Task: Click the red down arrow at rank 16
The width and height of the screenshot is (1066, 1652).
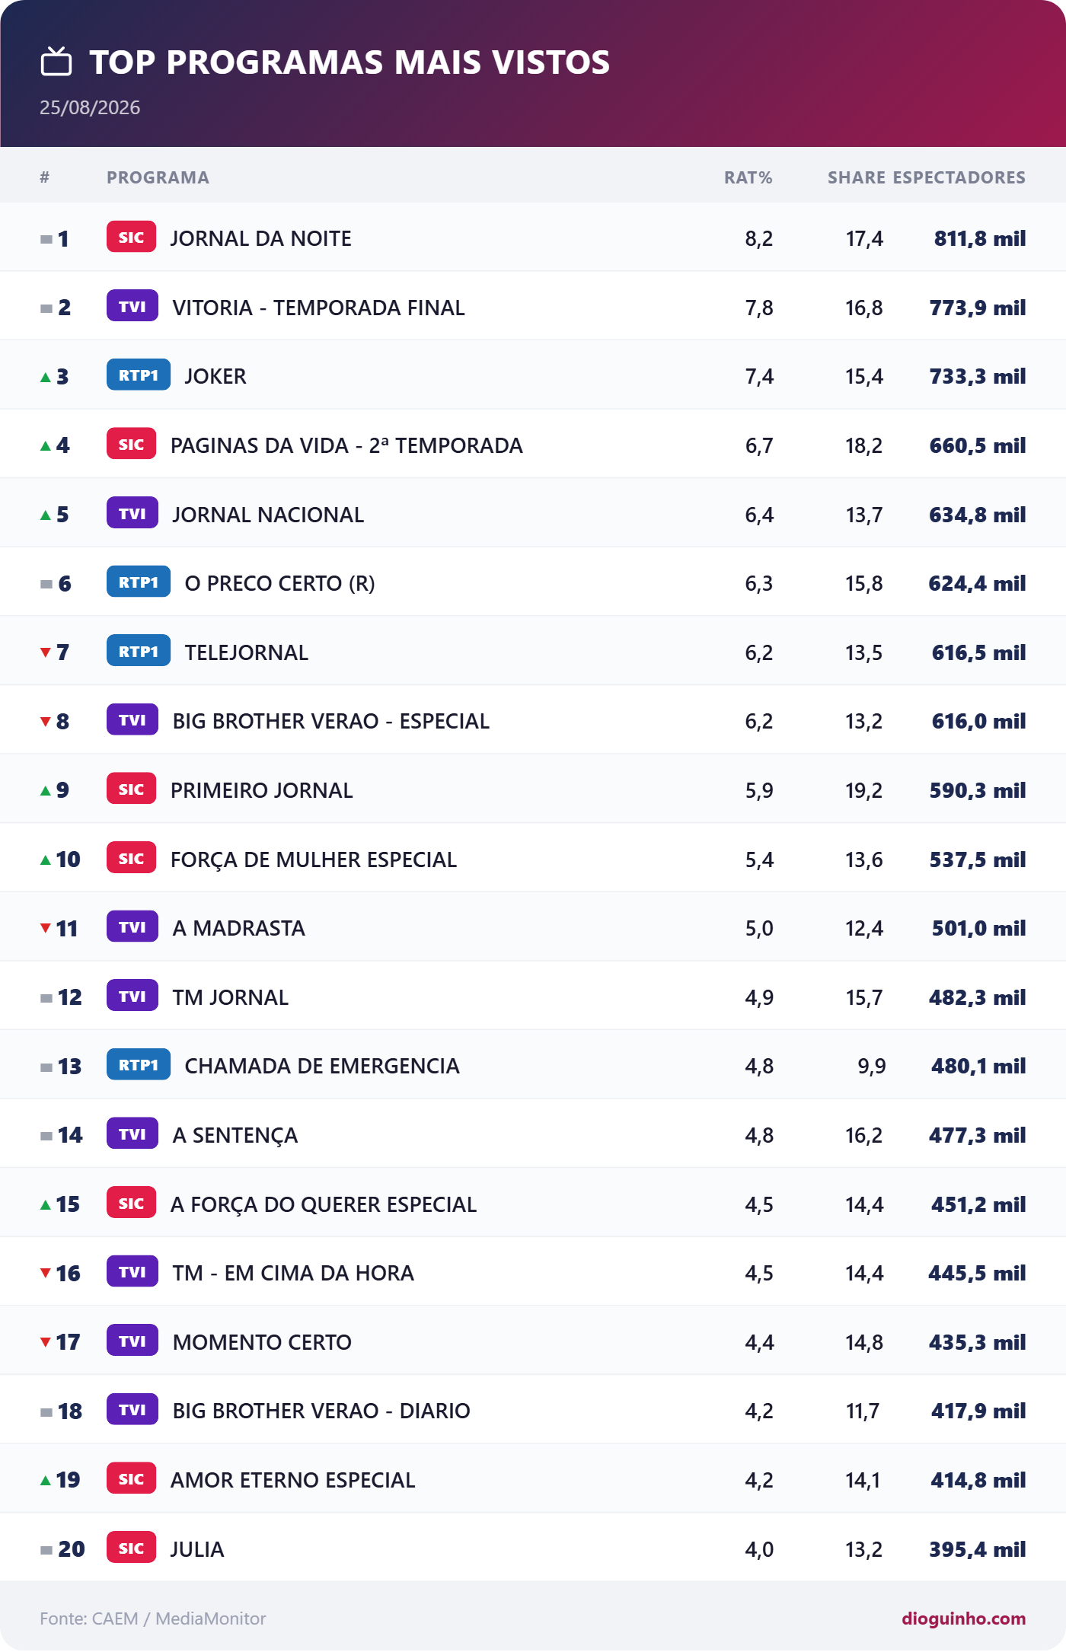Action: [x=46, y=1273]
